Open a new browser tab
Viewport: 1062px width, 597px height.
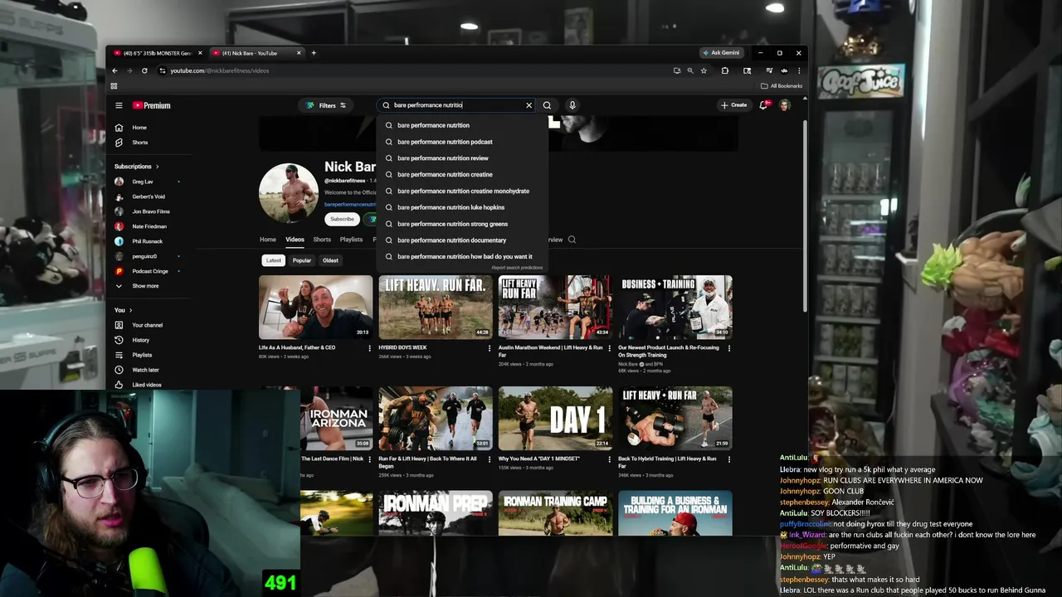pos(314,53)
